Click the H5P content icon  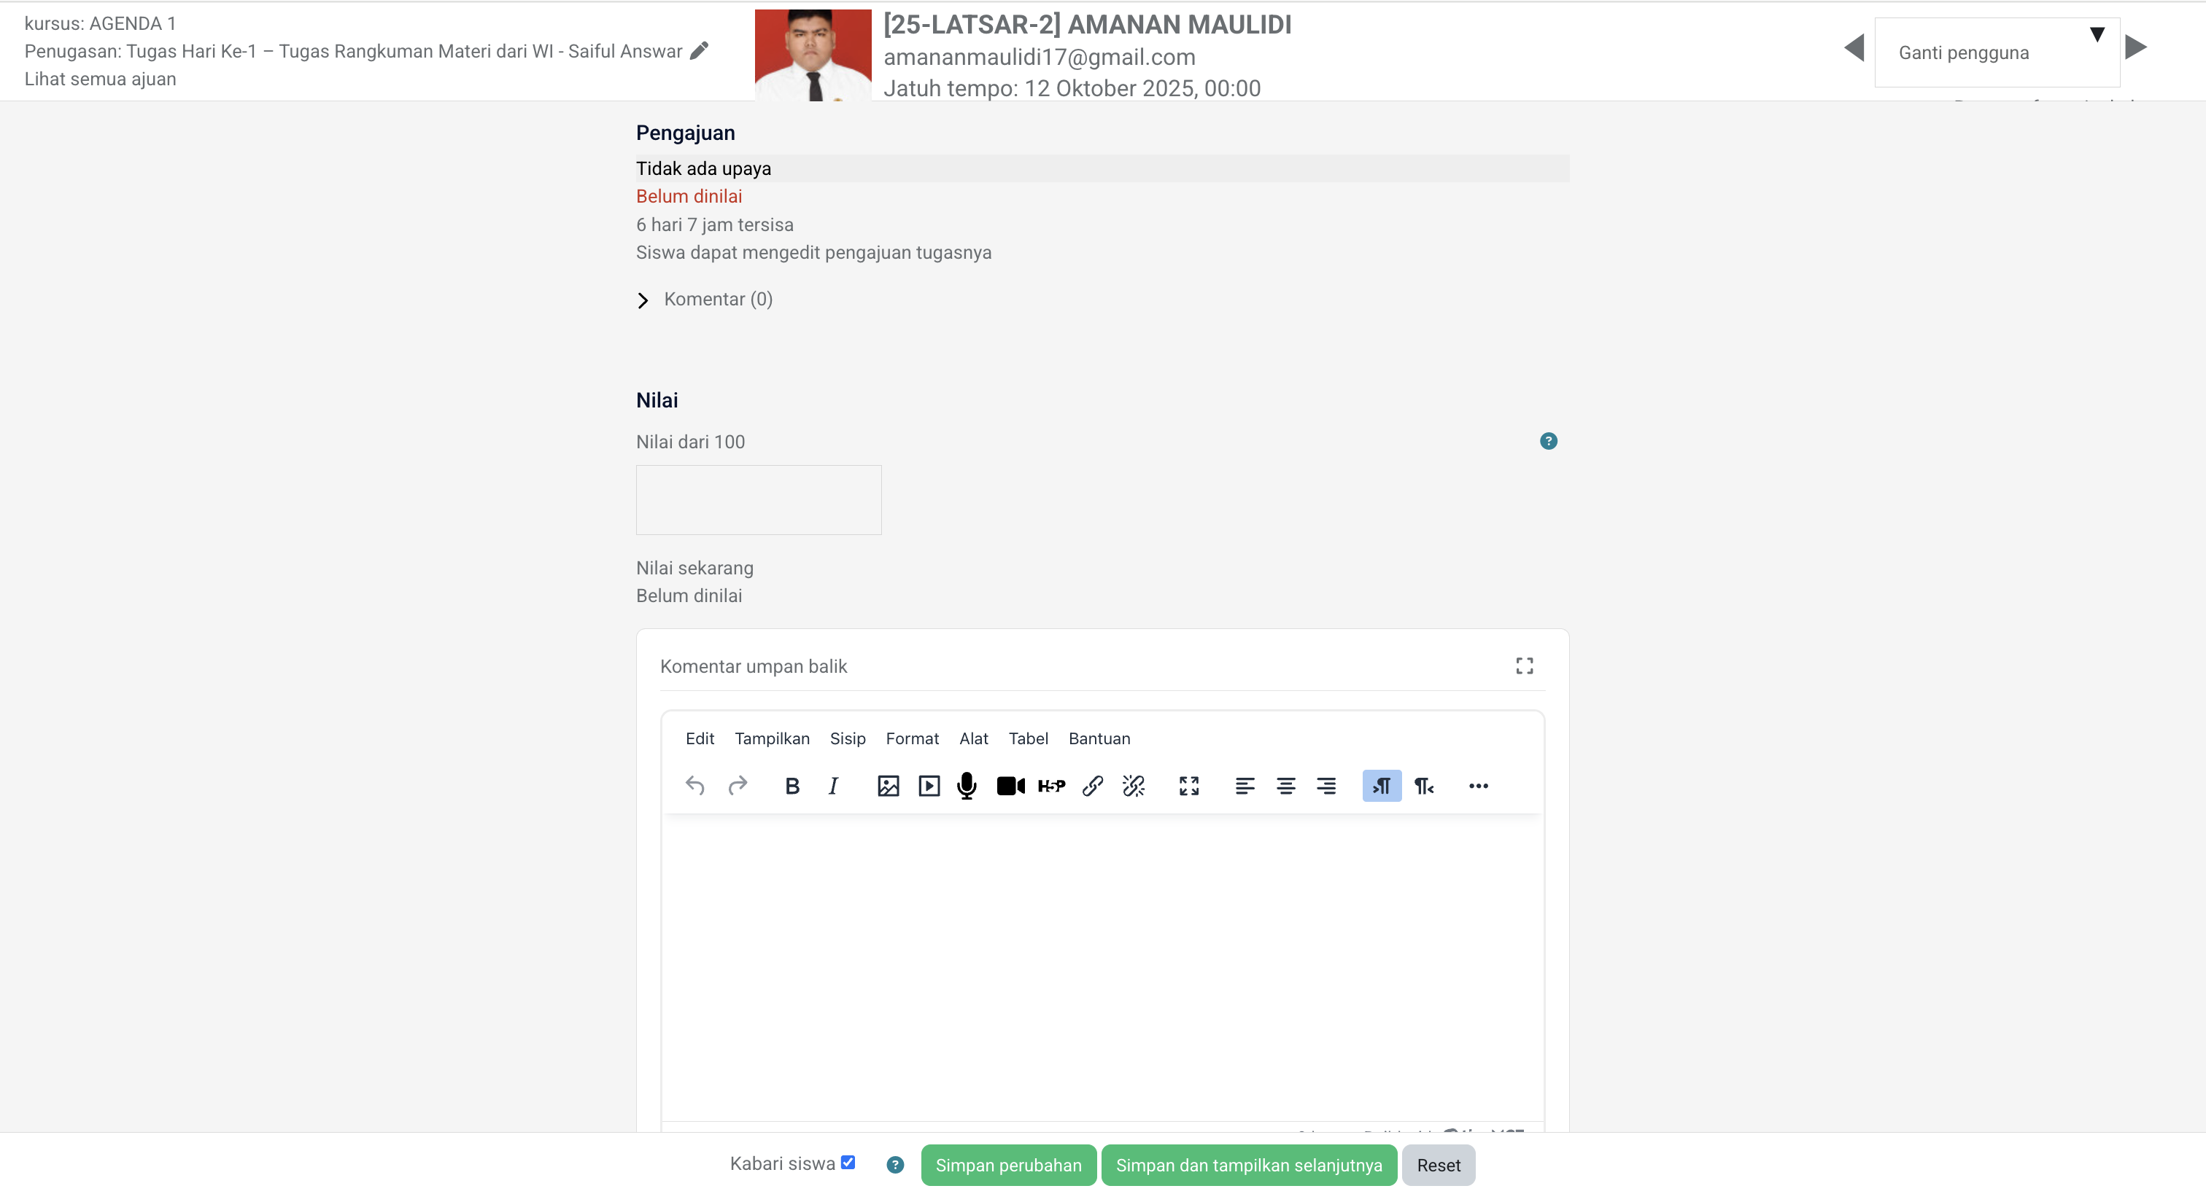pyautogui.click(x=1050, y=785)
